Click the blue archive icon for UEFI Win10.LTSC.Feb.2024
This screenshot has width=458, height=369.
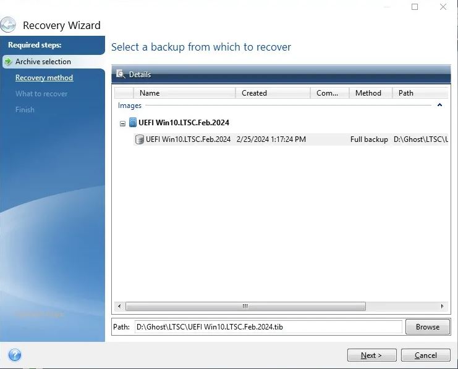132,123
